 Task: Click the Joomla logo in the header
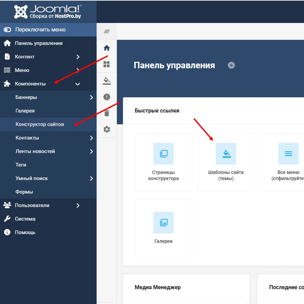(x=48, y=11)
